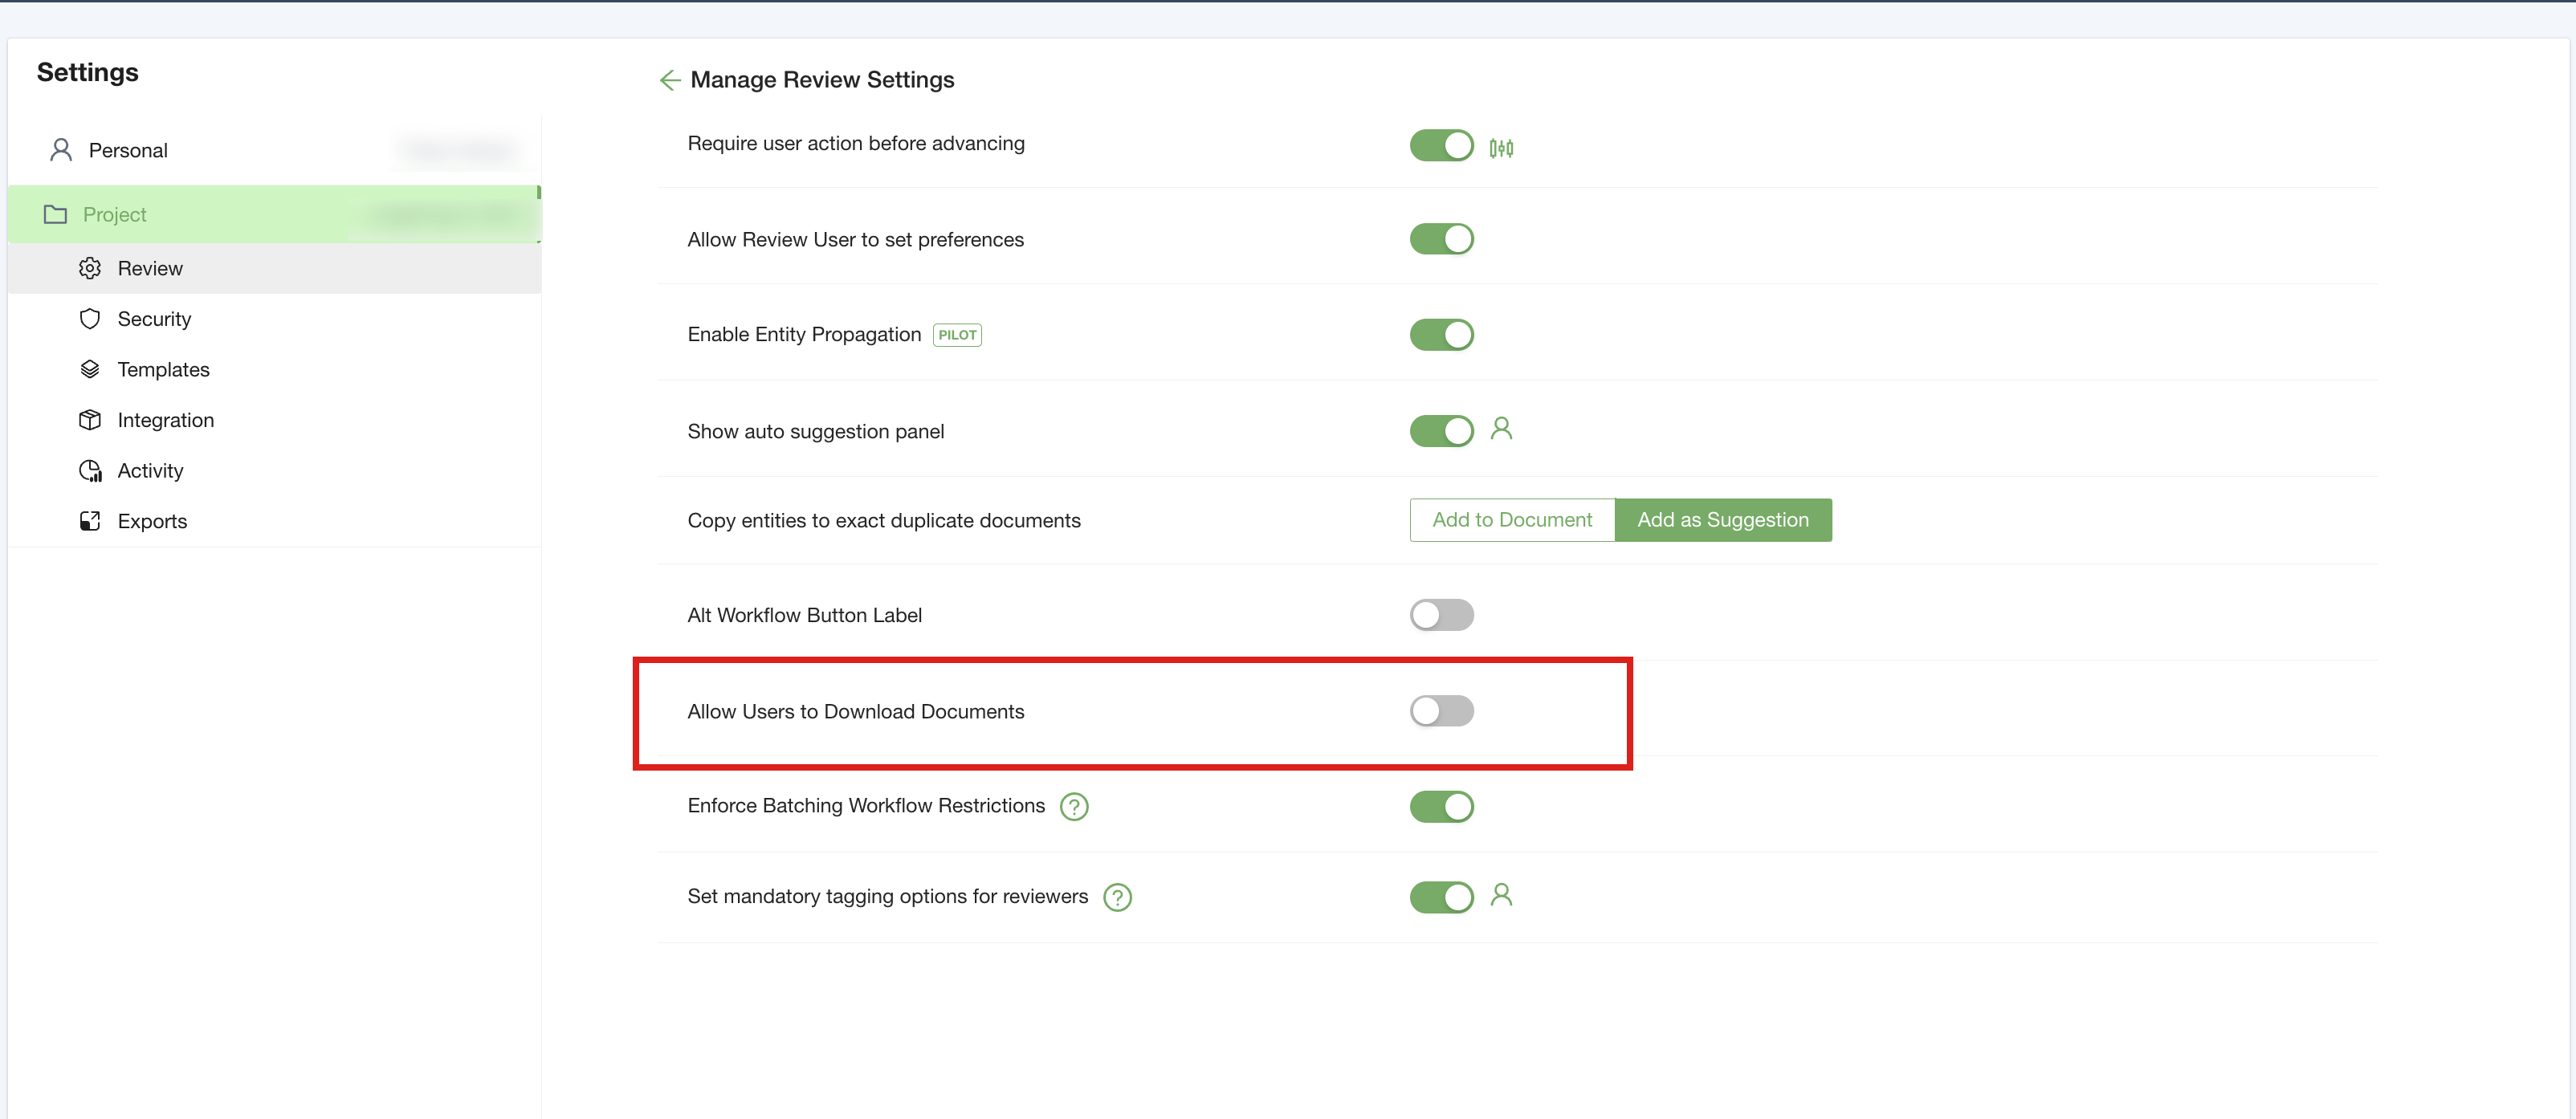This screenshot has height=1119, width=2576.
Task: Disable Enable Entity Propagation toggle
Action: pyautogui.click(x=1441, y=335)
